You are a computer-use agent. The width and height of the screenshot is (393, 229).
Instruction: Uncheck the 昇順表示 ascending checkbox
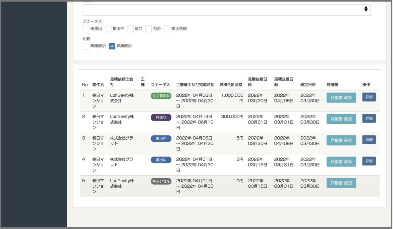(112, 46)
